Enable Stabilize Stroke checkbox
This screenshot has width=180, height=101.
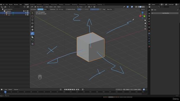[x=66, y=9]
